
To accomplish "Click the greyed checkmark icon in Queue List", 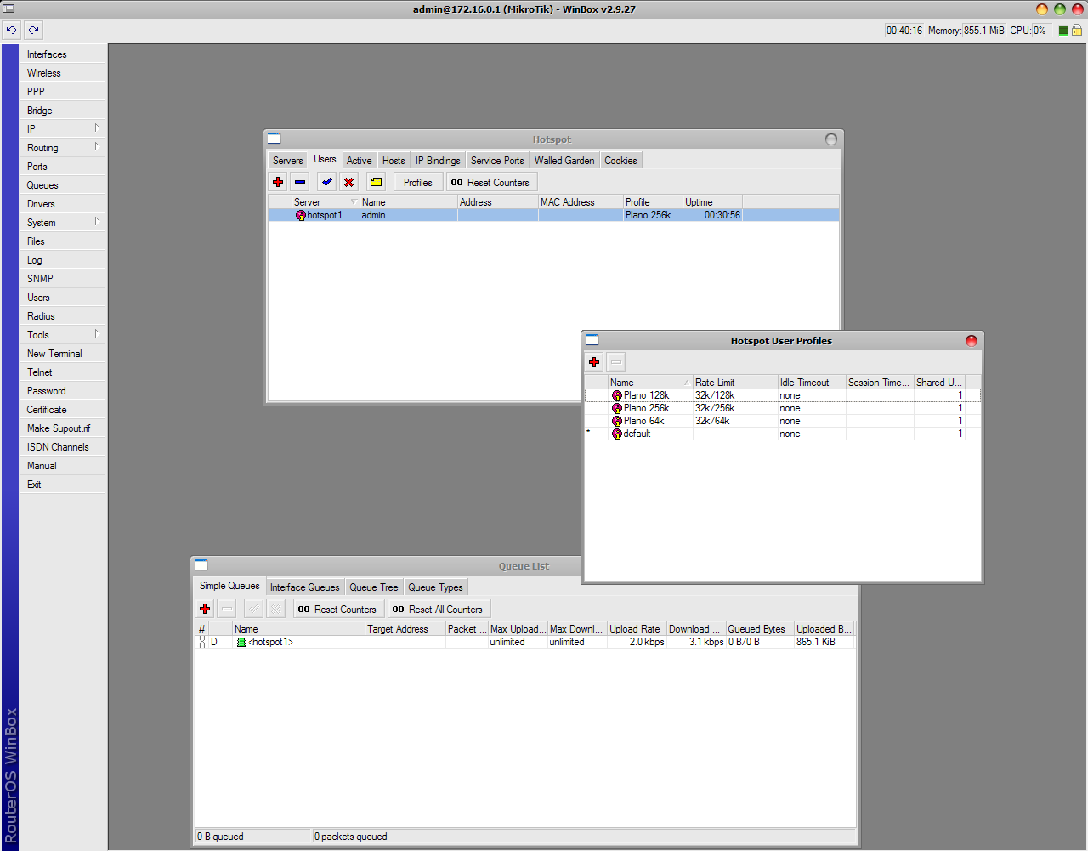I will pos(253,609).
